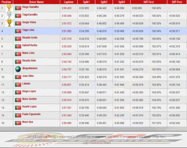
Task: Select driver name Gabriel Rocha
Action: pyautogui.click(x=30, y=45)
